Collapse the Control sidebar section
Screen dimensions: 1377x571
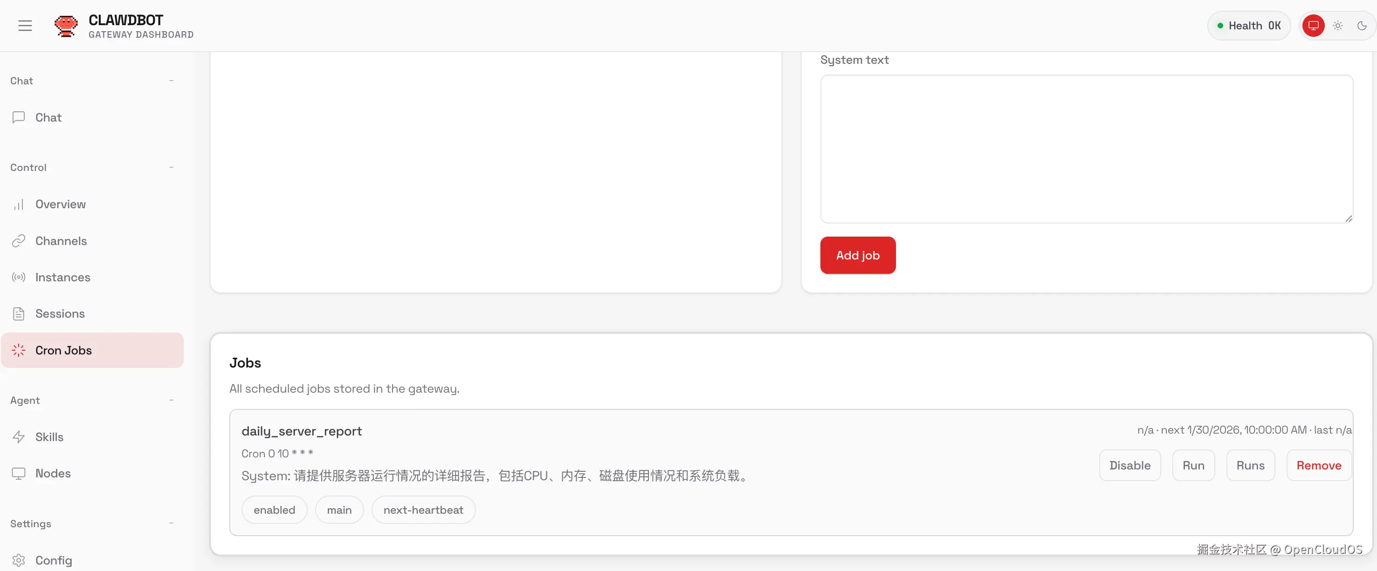coord(171,167)
